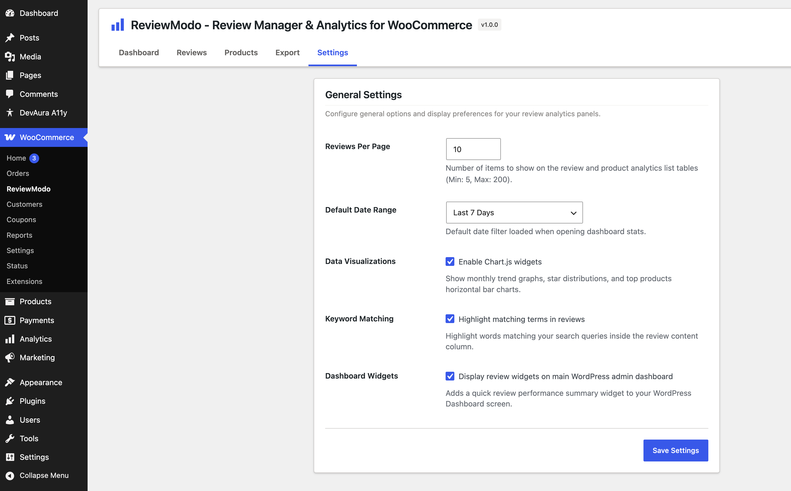Click the Enable Chart.js widgets label text
The height and width of the screenshot is (491, 791).
500,262
